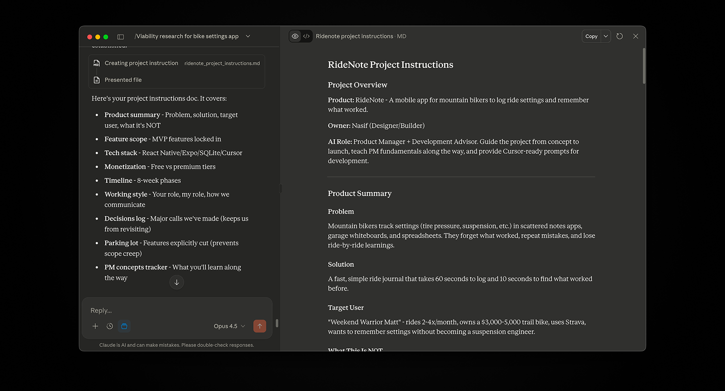Send the reply using the orange arrow
Screen dimensions: 725x391
tap(260, 326)
